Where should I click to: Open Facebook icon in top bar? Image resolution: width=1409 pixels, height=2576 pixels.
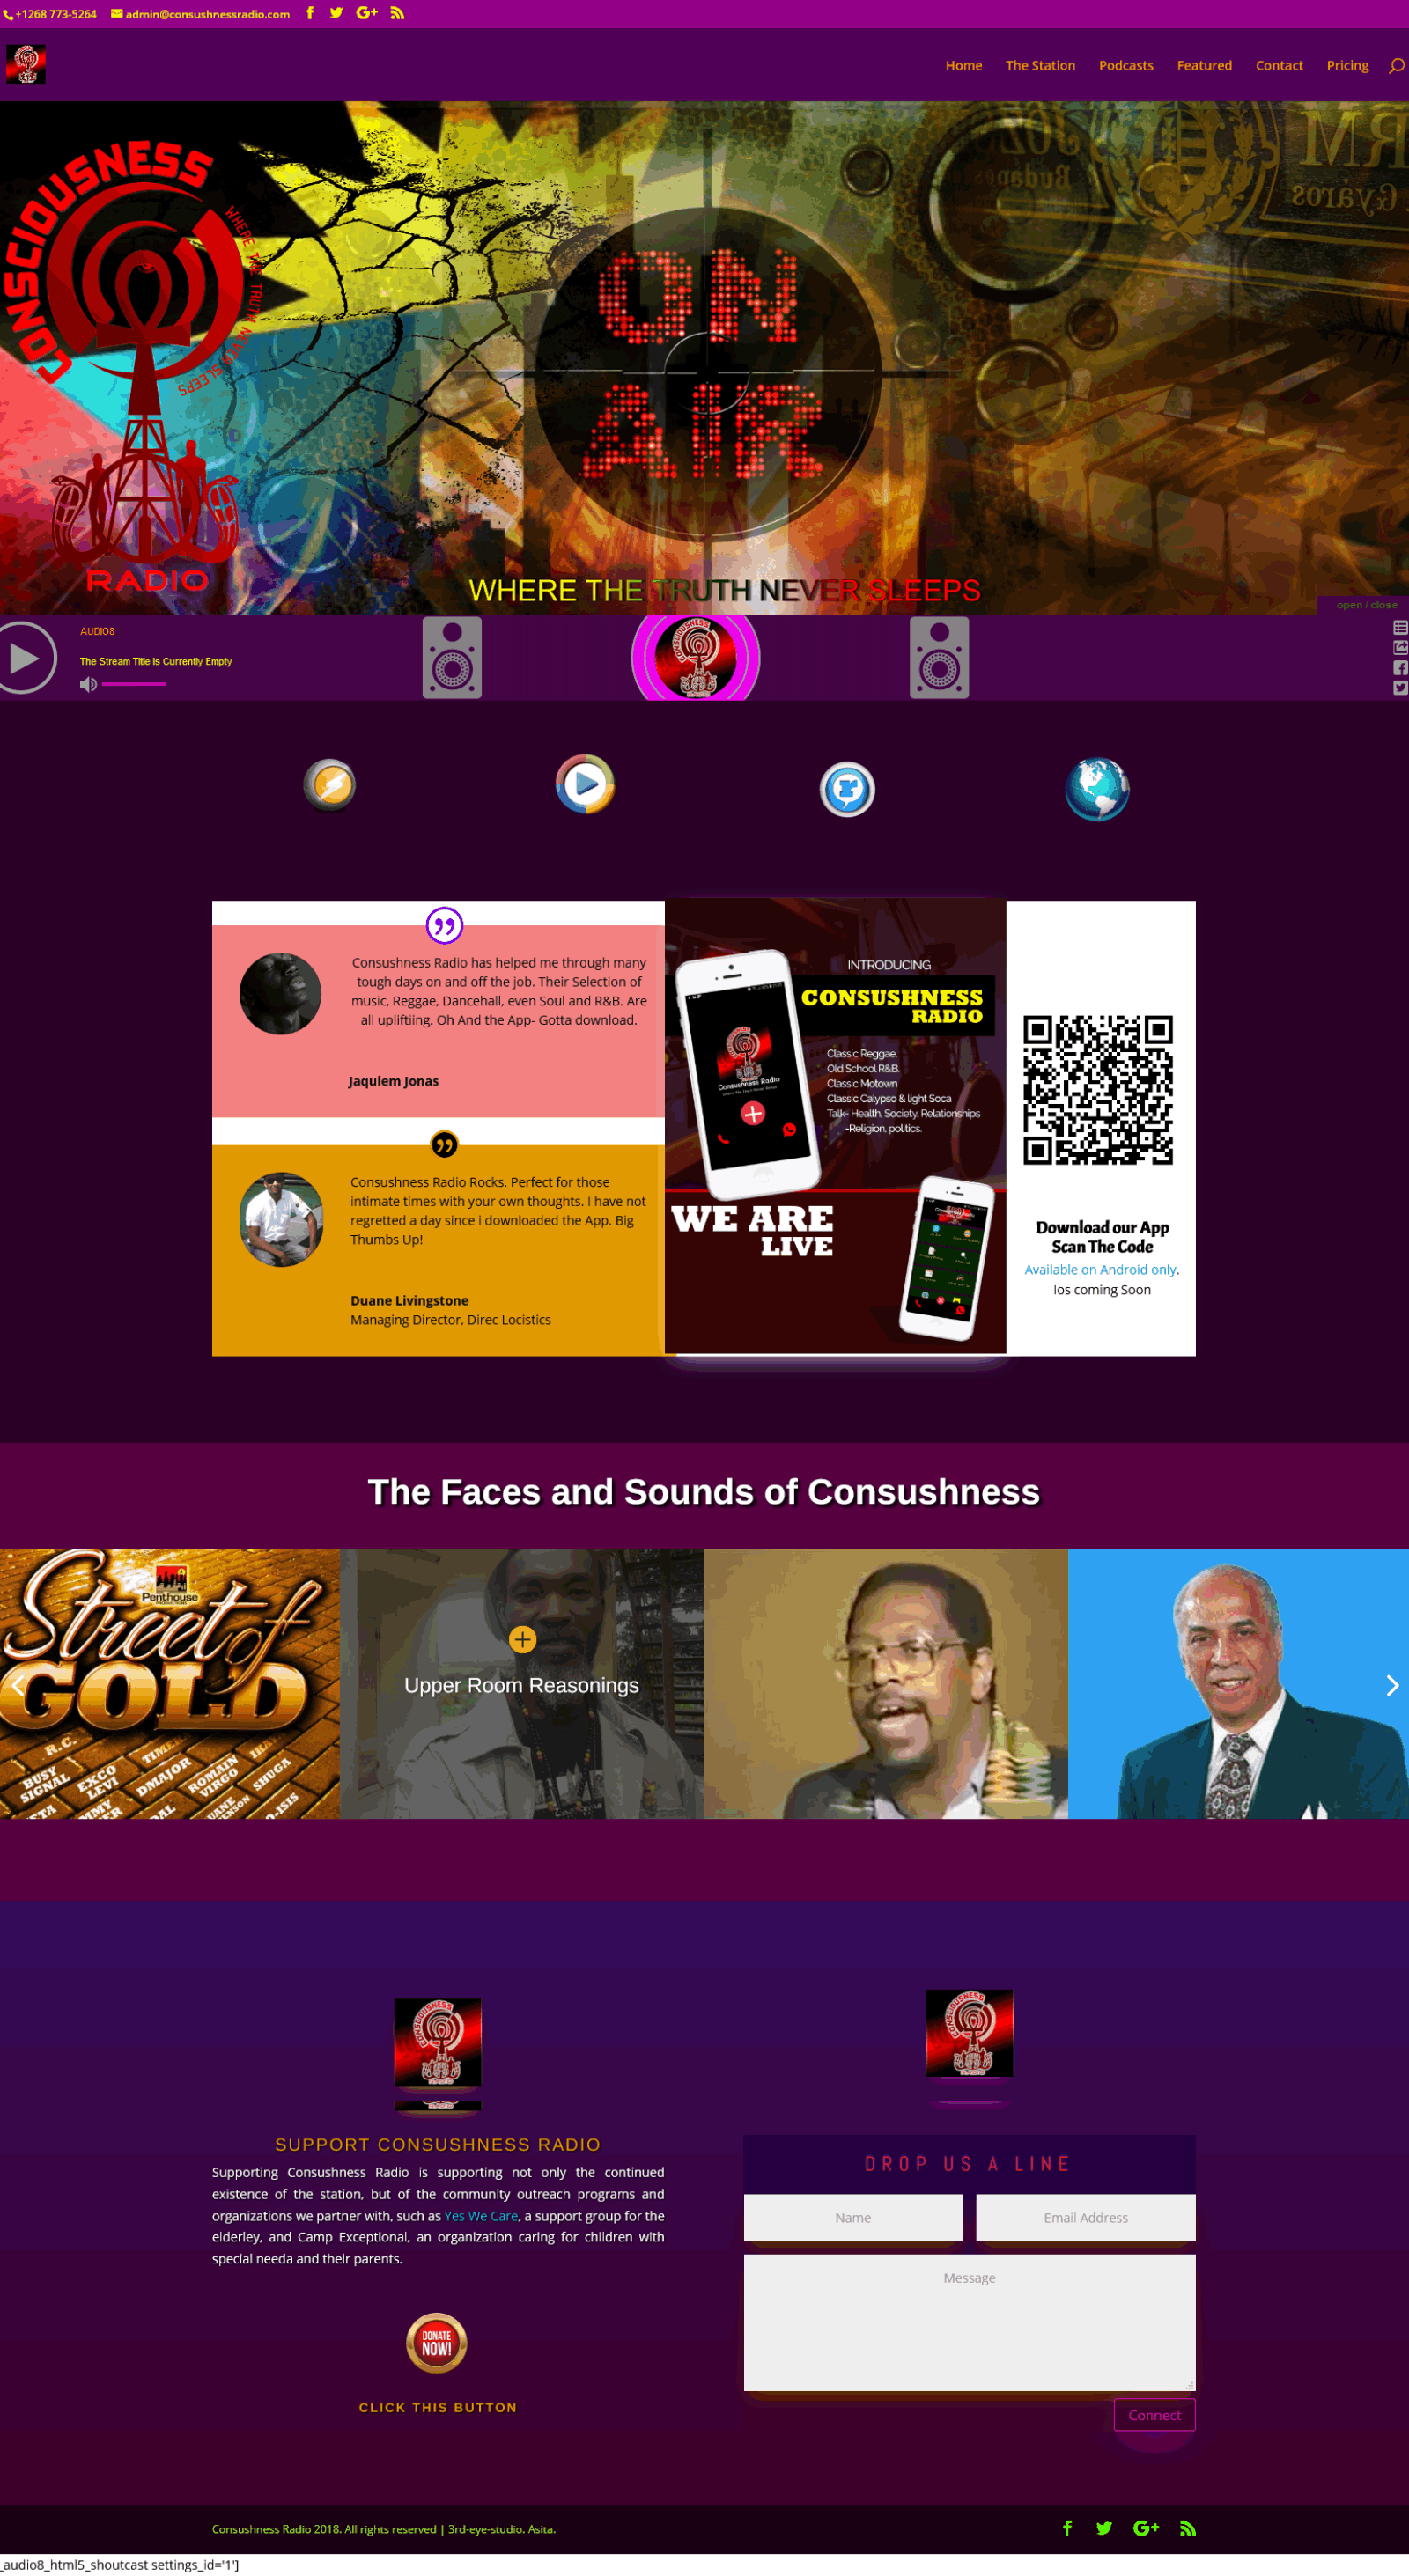[x=310, y=13]
